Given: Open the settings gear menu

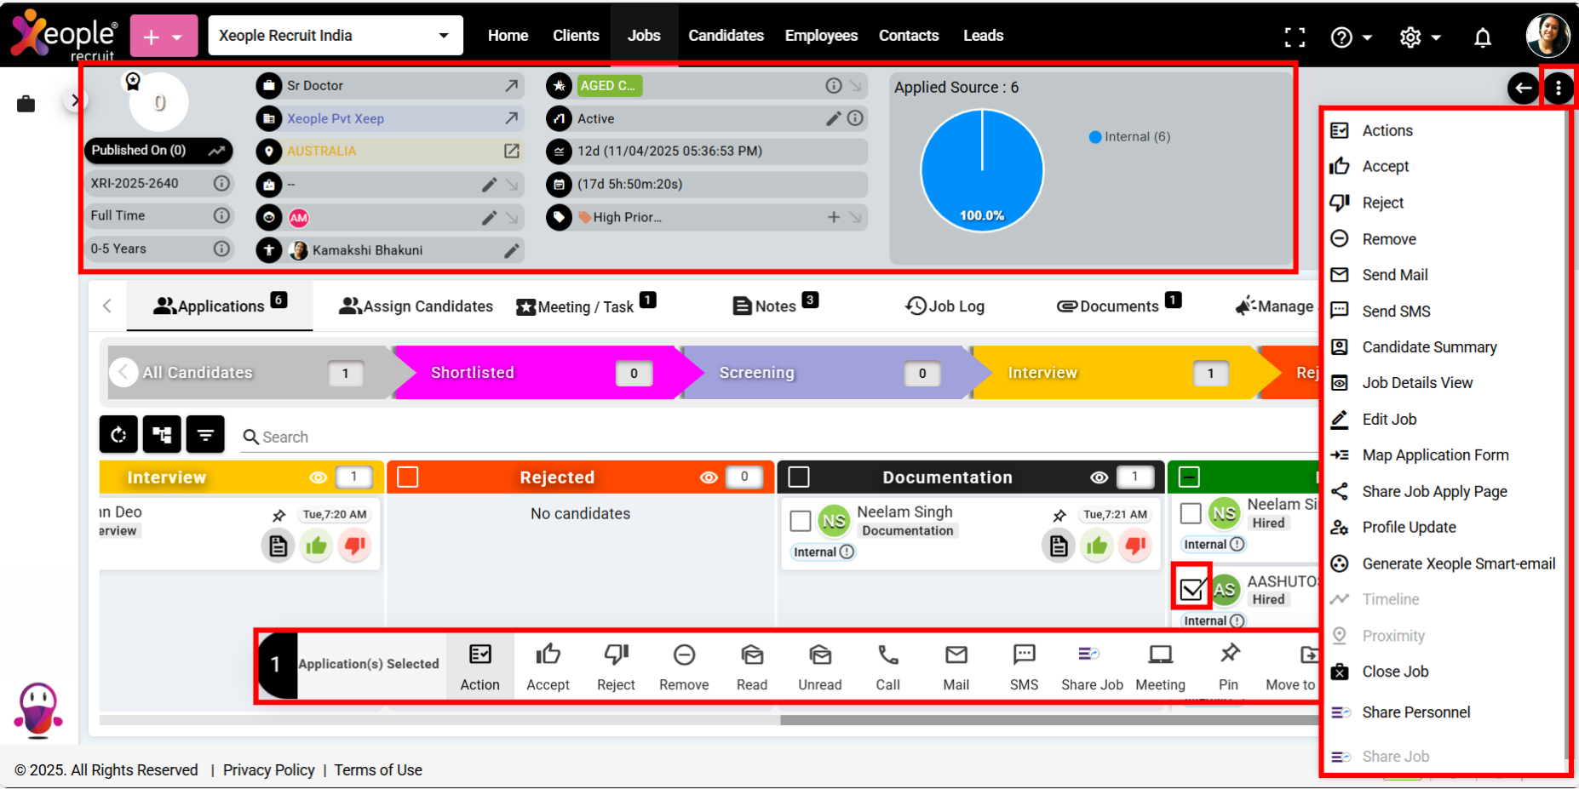Looking at the screenshot, I should pos(1420,37).
